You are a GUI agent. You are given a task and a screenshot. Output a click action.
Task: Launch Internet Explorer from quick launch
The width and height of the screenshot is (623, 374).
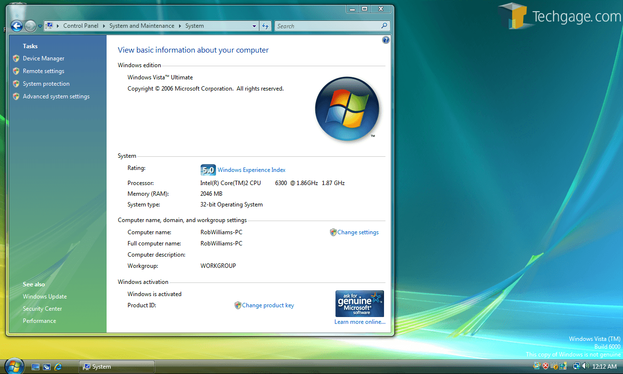pyautogui.click(x=58, y=367)
